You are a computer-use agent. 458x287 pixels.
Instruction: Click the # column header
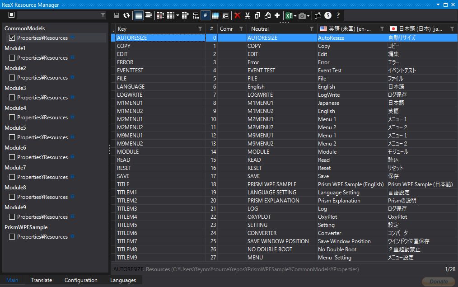click(211, 28)
